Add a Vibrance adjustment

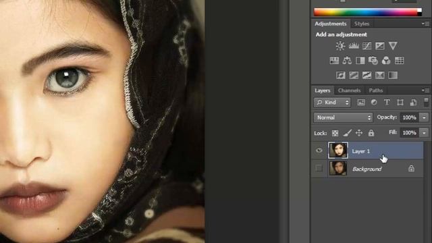tap(393, 46)
